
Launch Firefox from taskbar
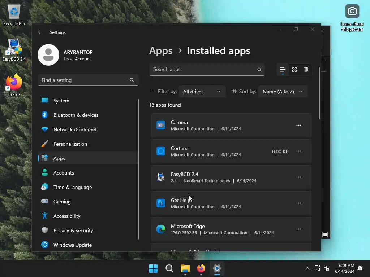click(201, 268)
